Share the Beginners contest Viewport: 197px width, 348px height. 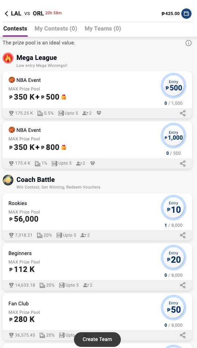click(x=183, y=285)
